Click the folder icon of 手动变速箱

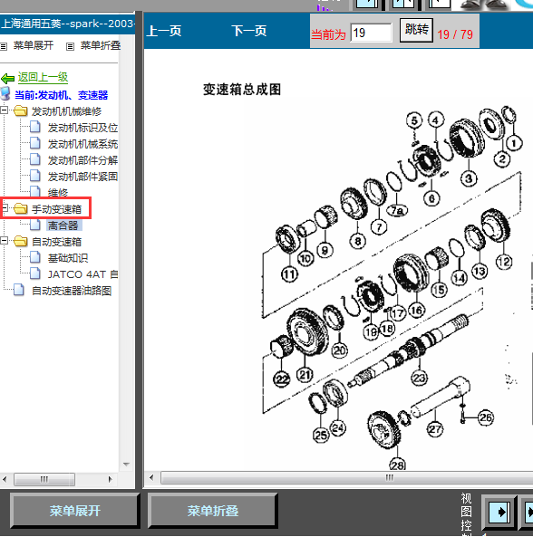pos(20,208)
